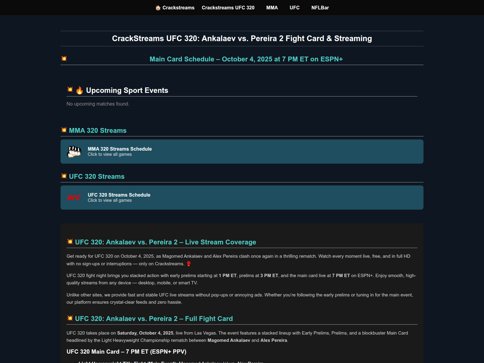Click the bold 'Alex Pereira' name
This screenshot has height=363, width=484.
tap(274, 340)
